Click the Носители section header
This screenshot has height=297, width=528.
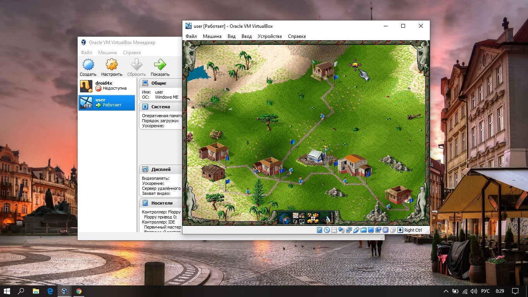(x=160, y=203)
